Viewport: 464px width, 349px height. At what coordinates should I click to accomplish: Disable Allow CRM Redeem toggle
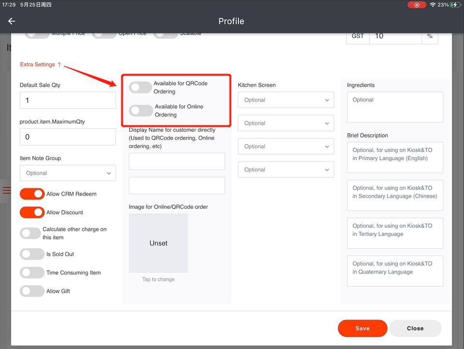(32, 194)
